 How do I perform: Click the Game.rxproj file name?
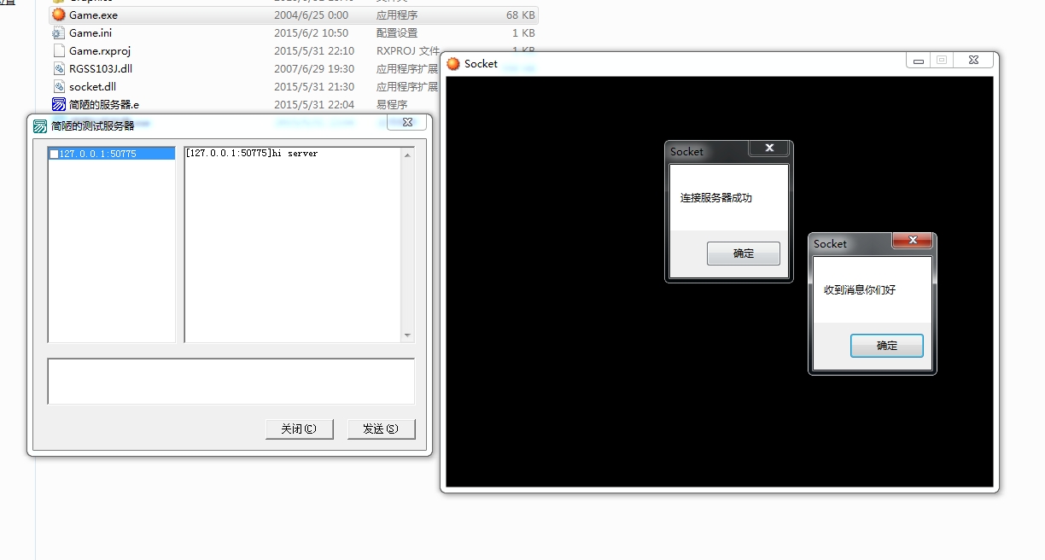(x=100, y=51)
